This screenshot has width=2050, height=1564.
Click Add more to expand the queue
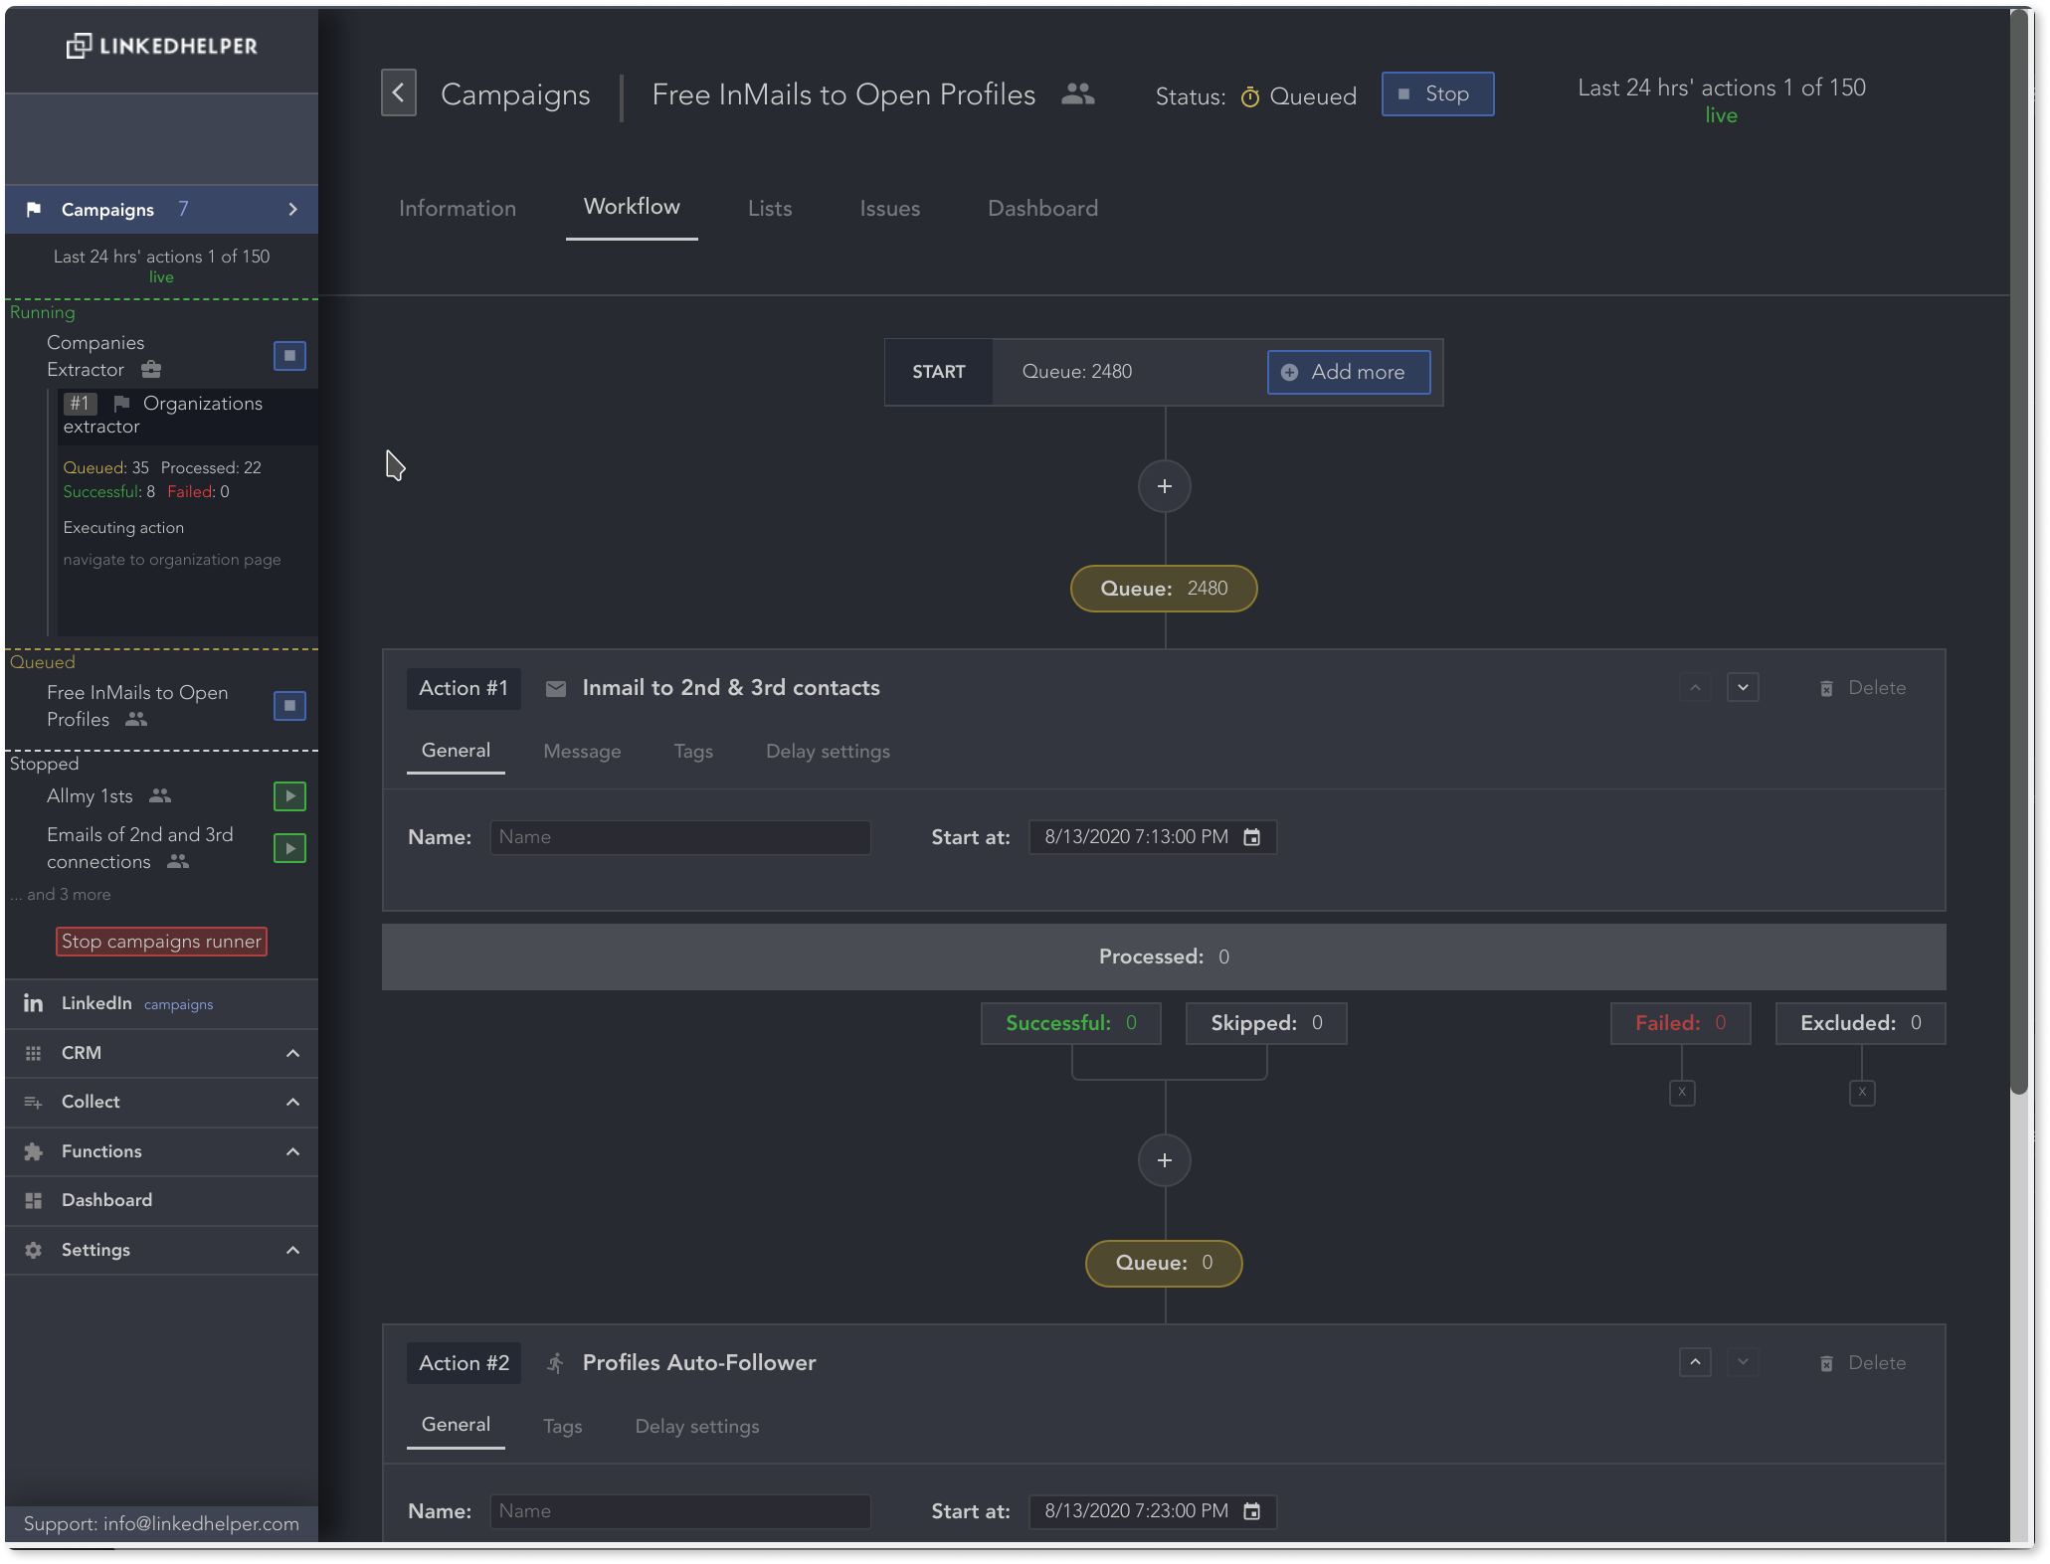(x=1347, y=370)
